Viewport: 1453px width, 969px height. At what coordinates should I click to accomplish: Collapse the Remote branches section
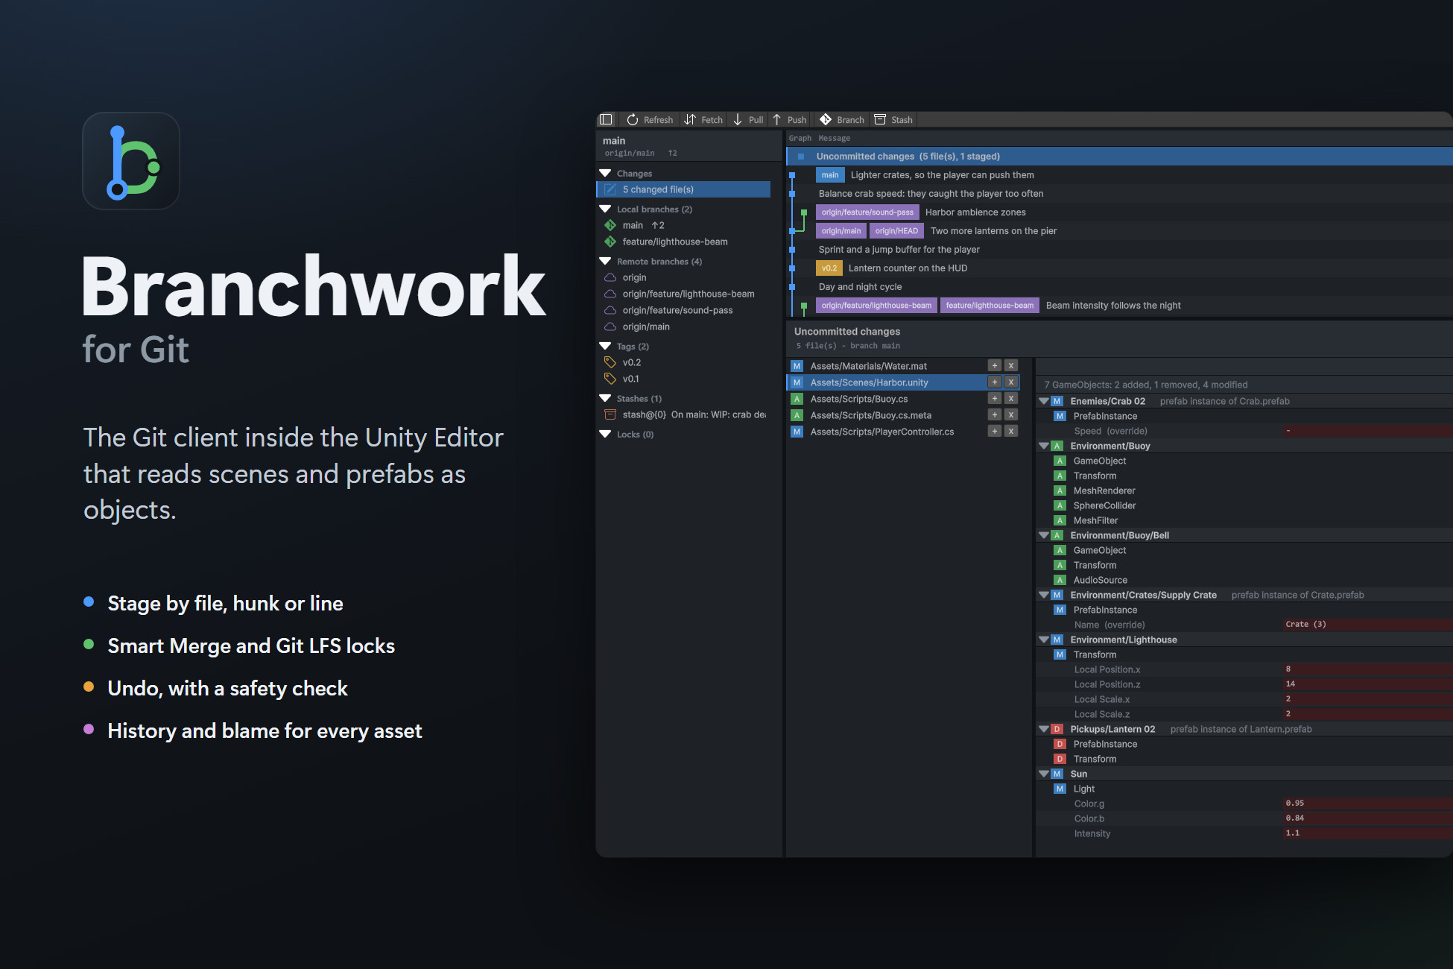[x=605, y=261]
